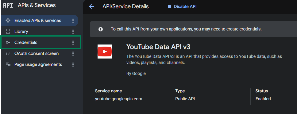This screenshot has height=114, width=297.
Task: Click the Public API type value
Action: pos(185,99)
